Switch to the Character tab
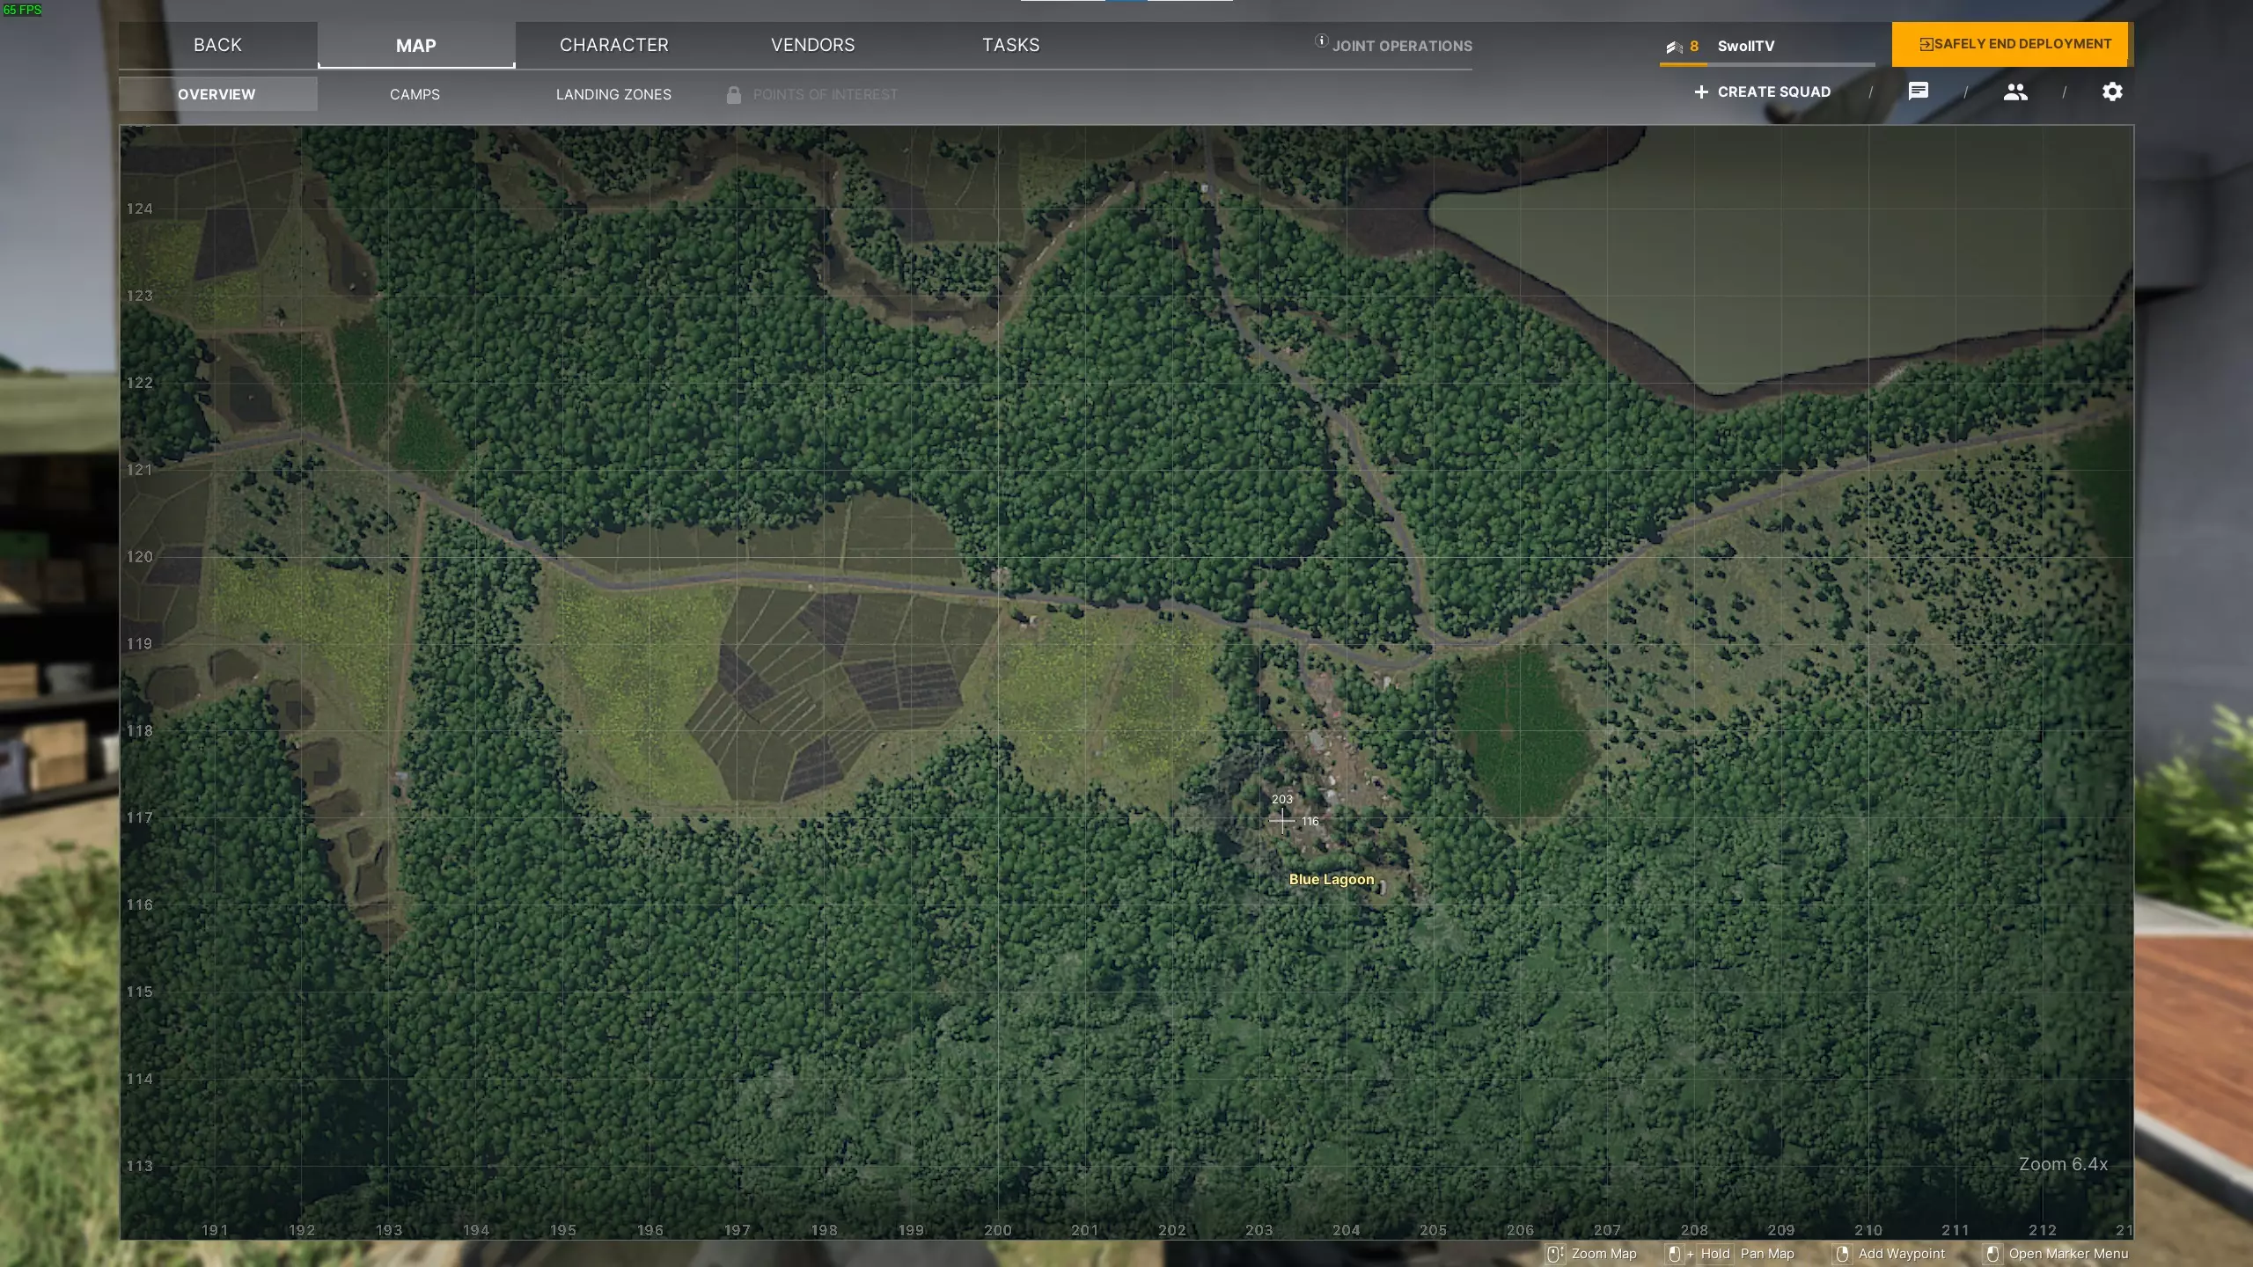This screenshot has width=2253, height=1267. pyautogui.click(x=614, y=45)
